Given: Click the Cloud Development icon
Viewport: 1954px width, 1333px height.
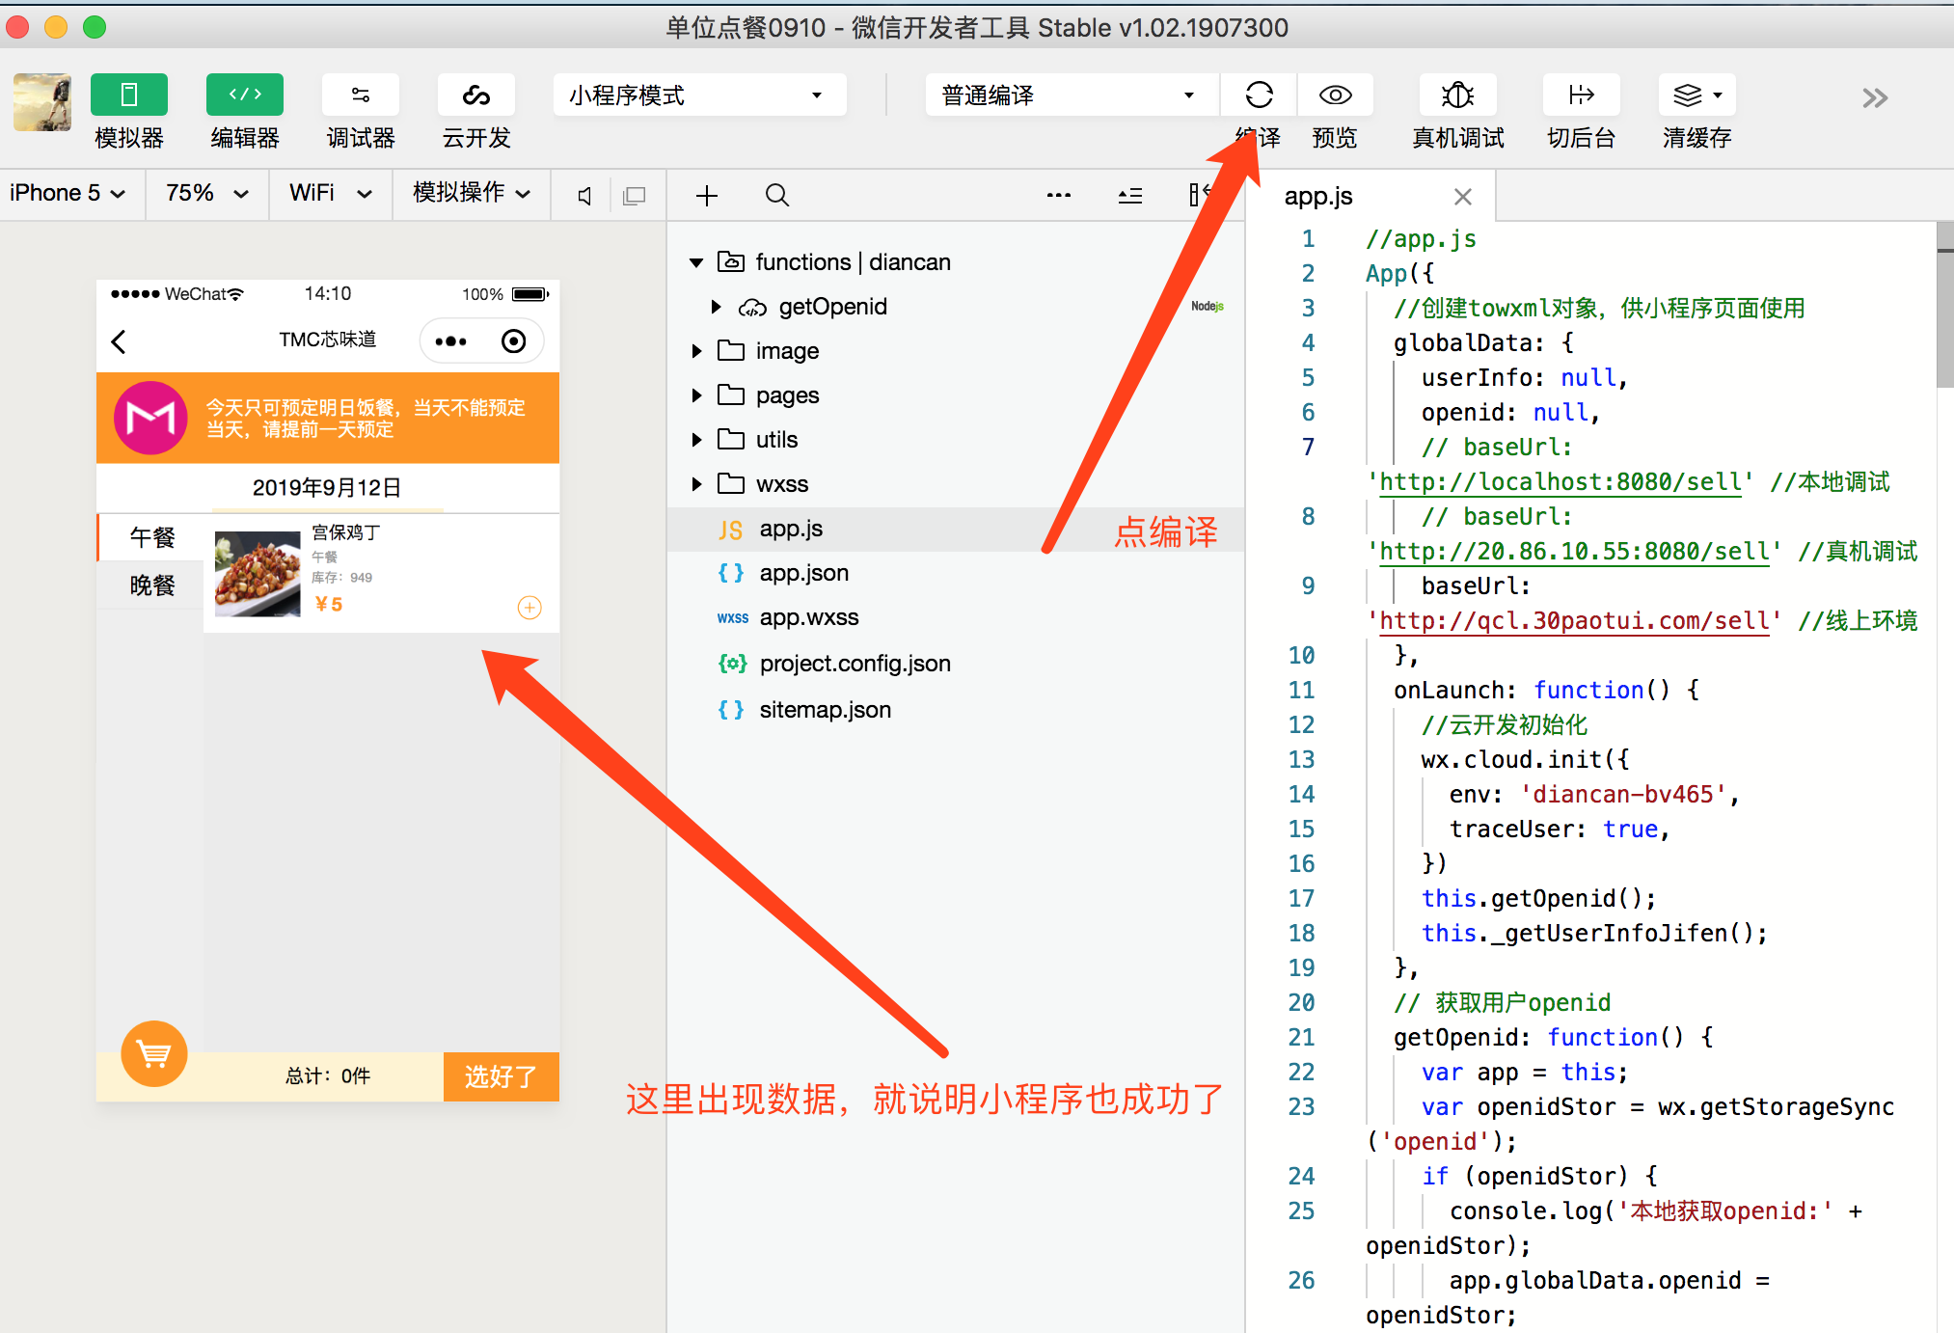Looking at the screenshot, I should coord(475,95).
